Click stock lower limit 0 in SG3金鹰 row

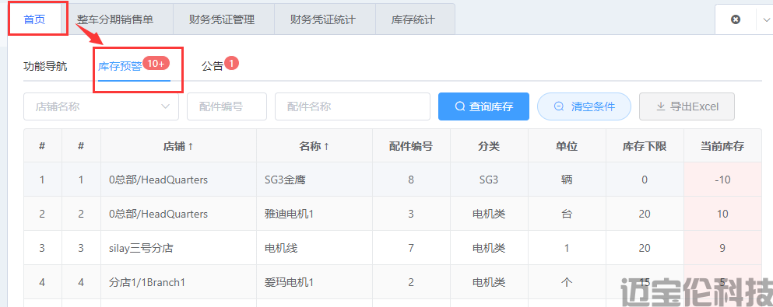(645, 180)
